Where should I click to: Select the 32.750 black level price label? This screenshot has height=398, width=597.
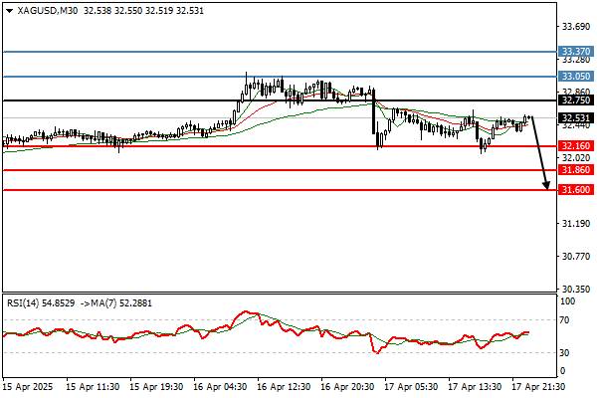click(x=576, y=100)
